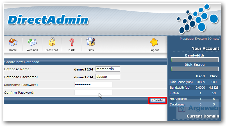The width and height of the screenshot is (227, 127).
Task: Open the Files documents icon
Action: [91, 42]
